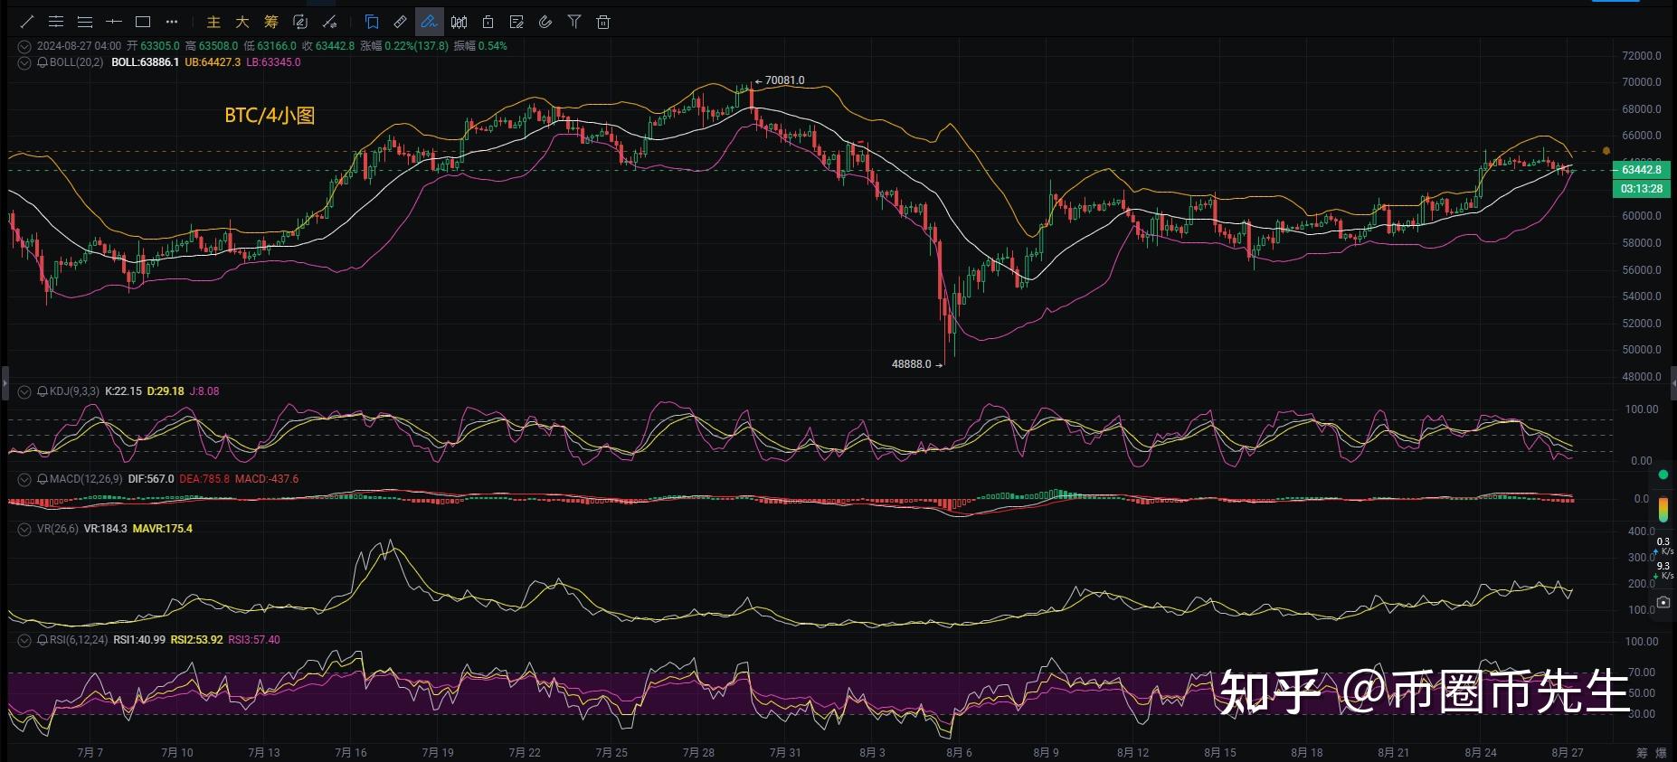Collapse the MACD indicator chevron

tap(24, 479)
